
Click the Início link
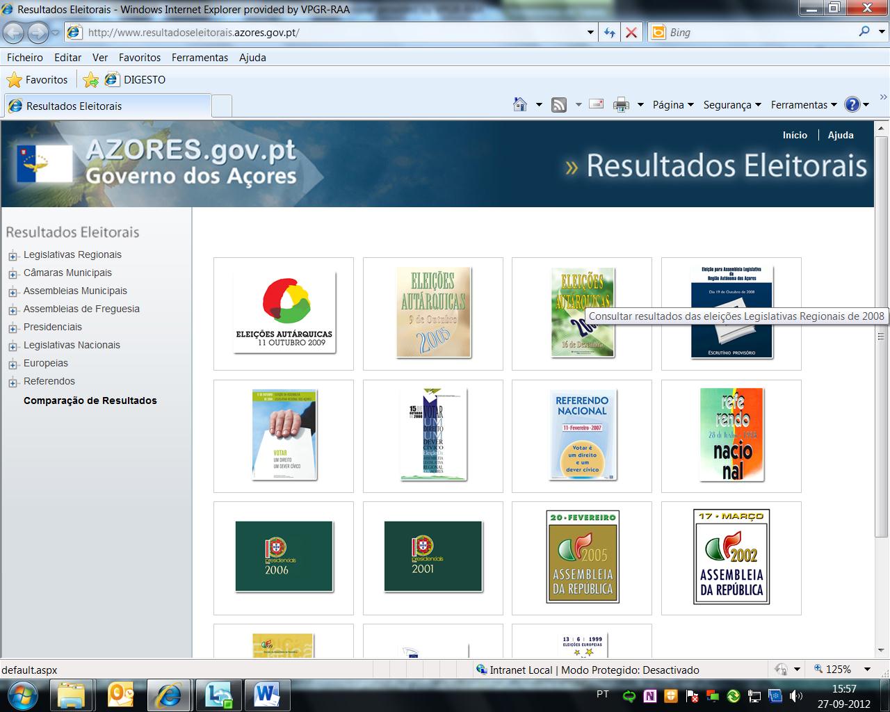(x=795, y=135)
